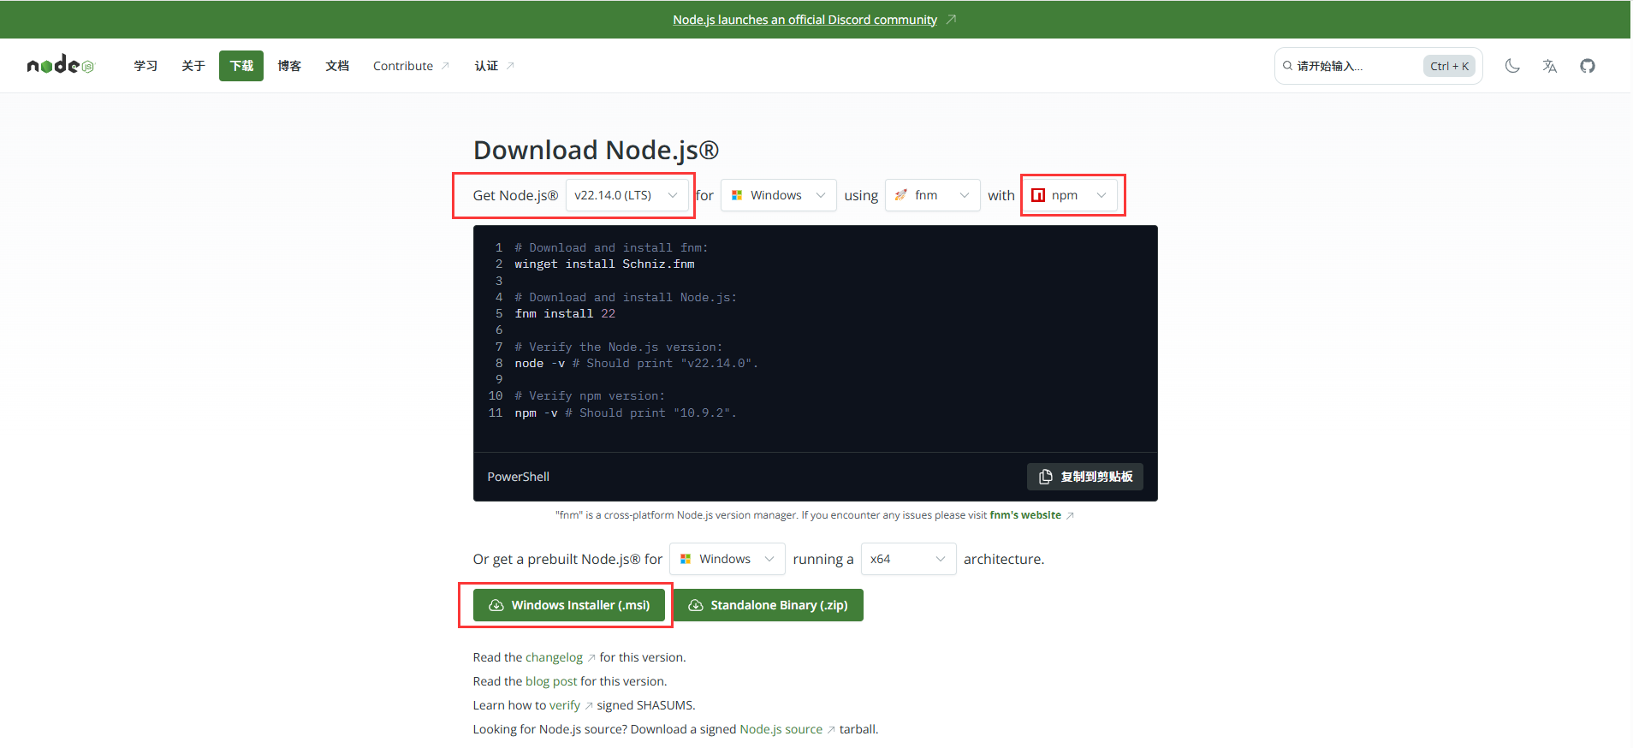
Task: Click the Node.js logo
Action: [x=61, y=65]
